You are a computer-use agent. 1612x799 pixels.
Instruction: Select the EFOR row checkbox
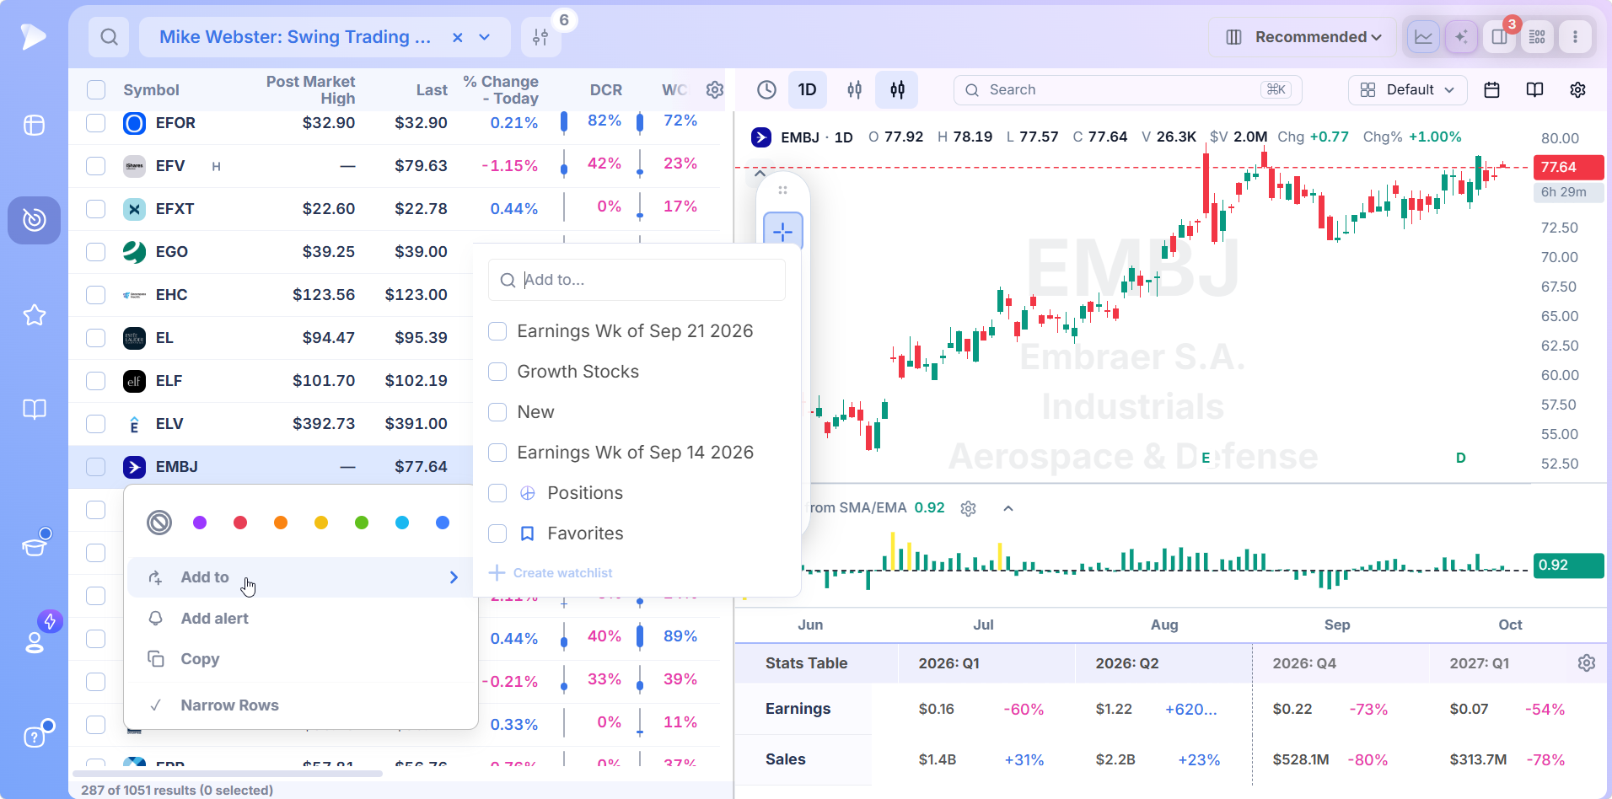click(96, 123)
